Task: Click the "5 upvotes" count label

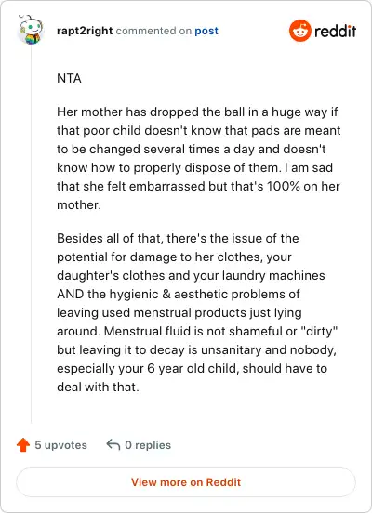Action: point(60,445)
